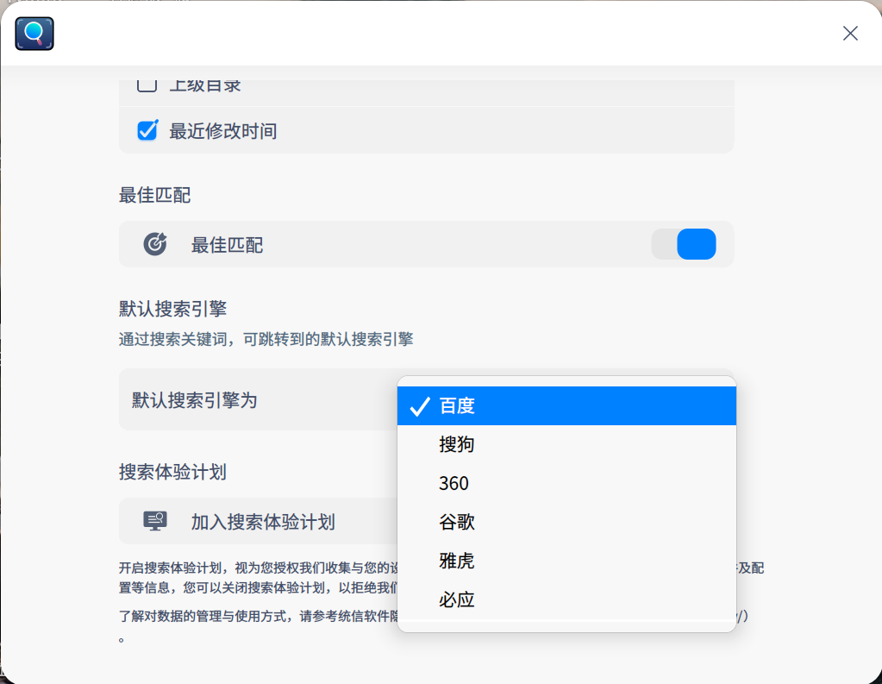This screenshot has width=882, height=684.
Task: Pick 谷歌 in the engine dropdown
Action: 566,522
